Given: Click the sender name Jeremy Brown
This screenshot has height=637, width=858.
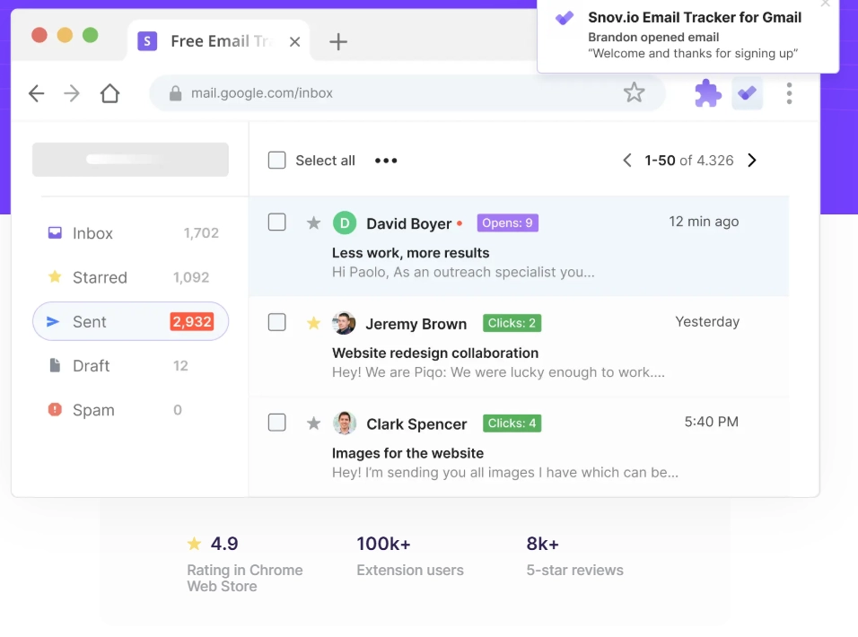Looking at the screenshot, I should [416, 324].
